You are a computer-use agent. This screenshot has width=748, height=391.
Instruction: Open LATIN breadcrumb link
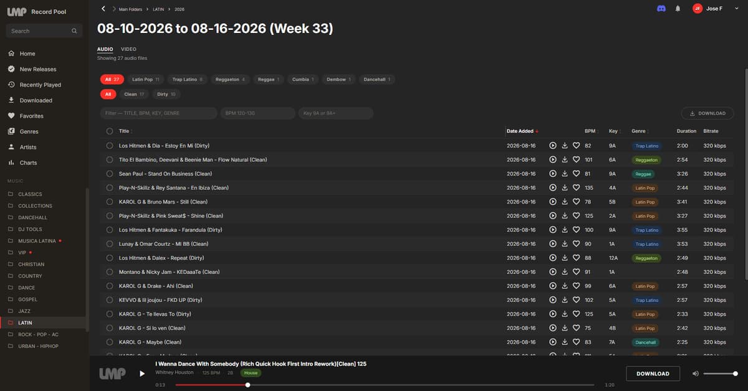coord(158,9)
